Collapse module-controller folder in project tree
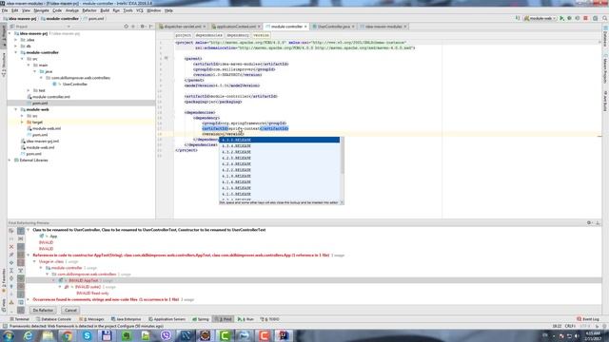The image size is (609, 342). pyautogui.click(x=16, y=52)
